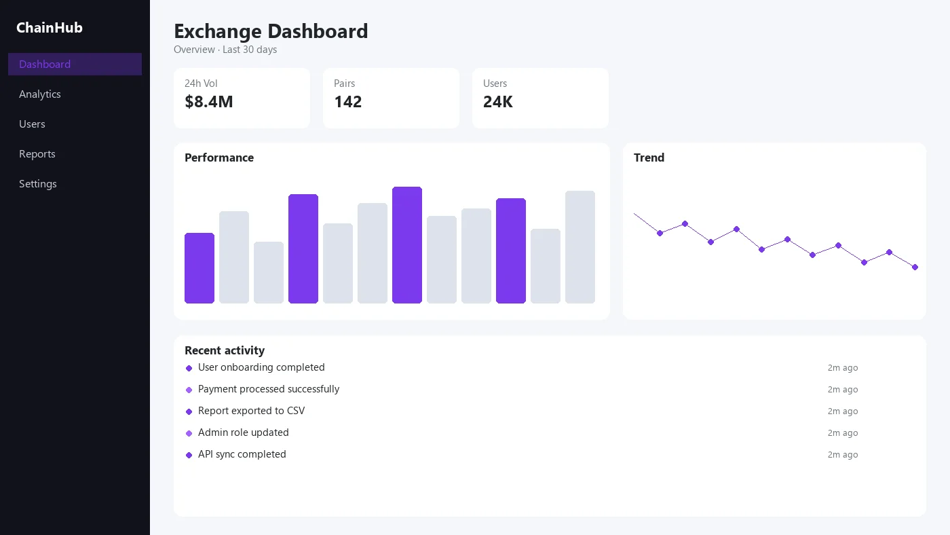Click '2m ago' timestamp for API sync completed
The height and width of the screenshot is (535, 950).
click(x=843, y=455)
